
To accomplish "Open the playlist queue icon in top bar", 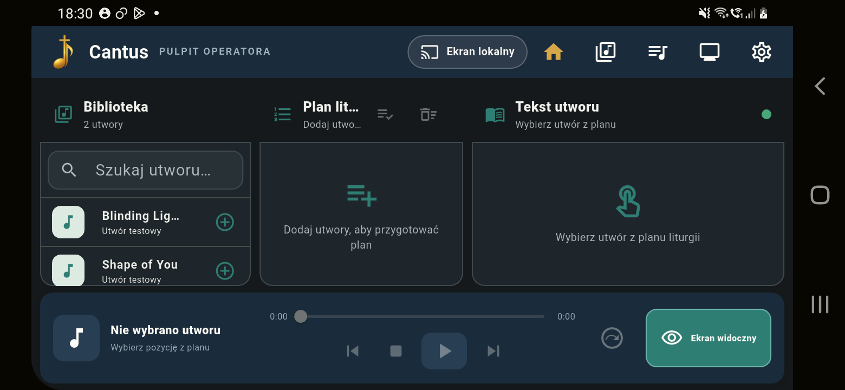I will [658, 52].
